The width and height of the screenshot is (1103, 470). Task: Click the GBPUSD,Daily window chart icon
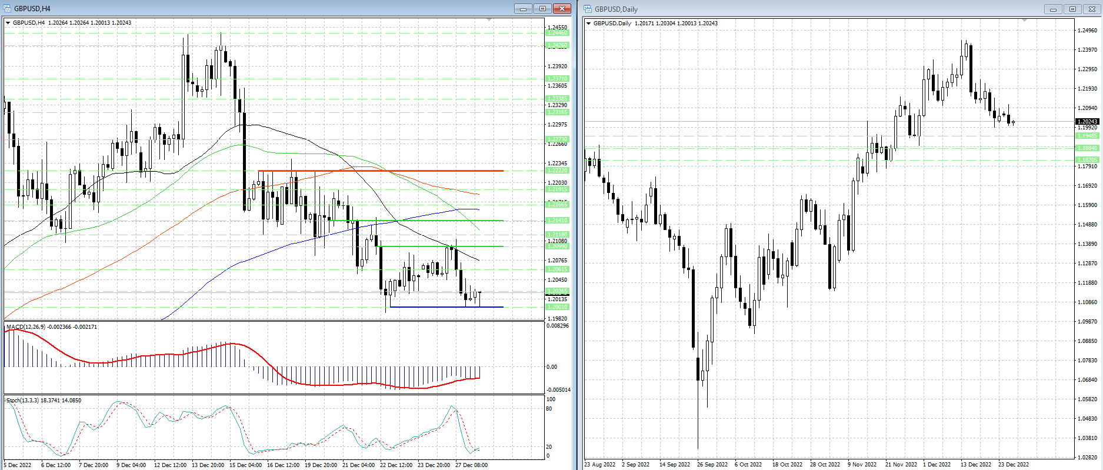tap(588, 9)
